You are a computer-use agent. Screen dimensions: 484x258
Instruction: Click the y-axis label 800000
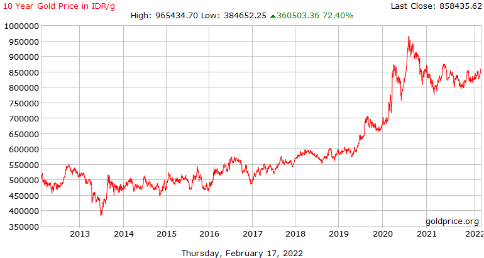24,87
